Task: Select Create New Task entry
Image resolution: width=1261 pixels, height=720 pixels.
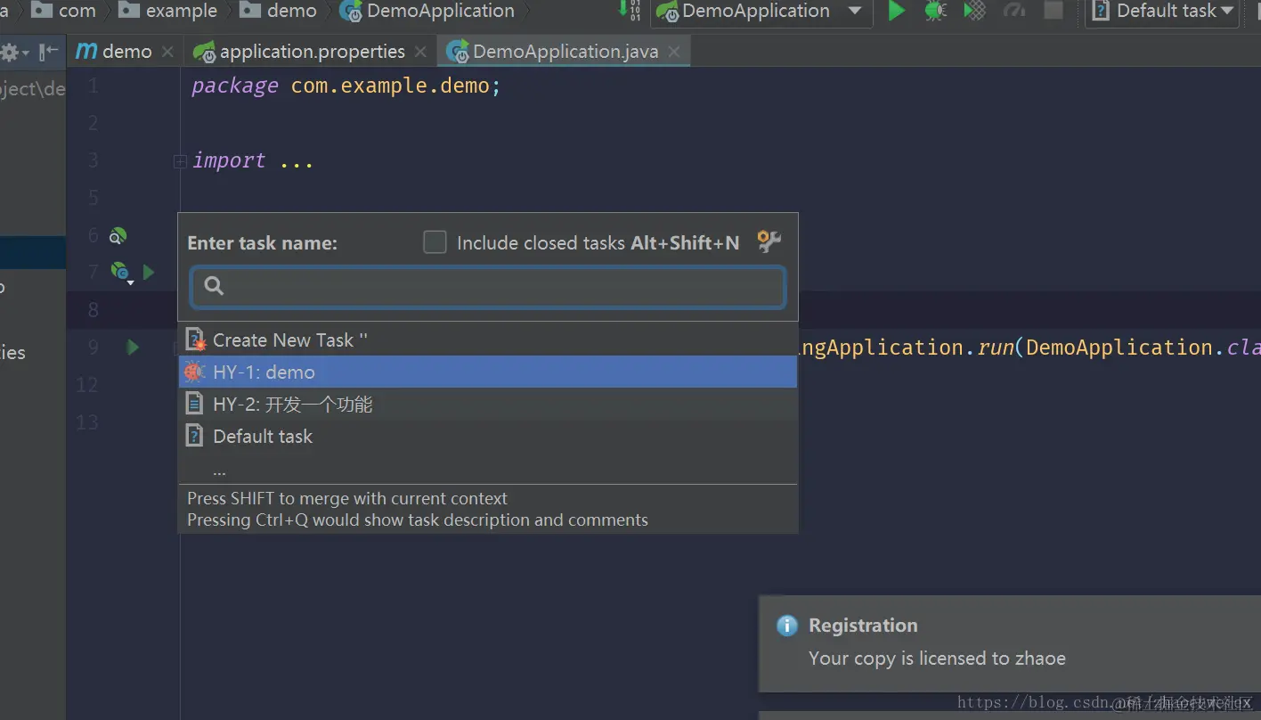Action: 488,340
